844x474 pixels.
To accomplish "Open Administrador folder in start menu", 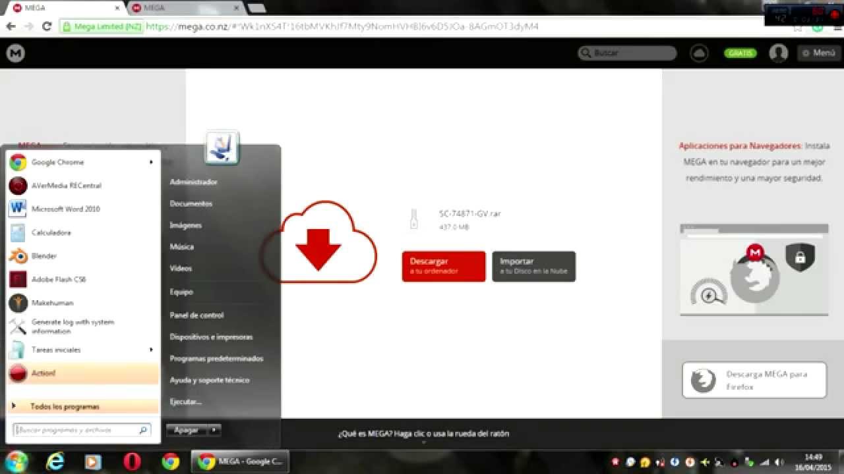I will click(194, 182).
